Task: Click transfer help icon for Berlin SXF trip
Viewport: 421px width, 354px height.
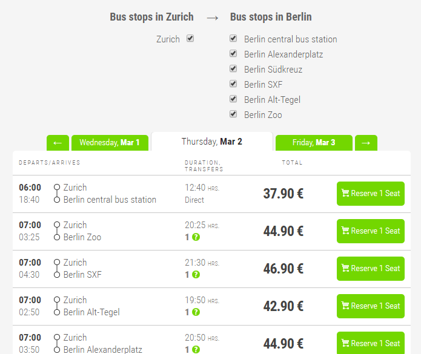Action: (x=196, y=275)
